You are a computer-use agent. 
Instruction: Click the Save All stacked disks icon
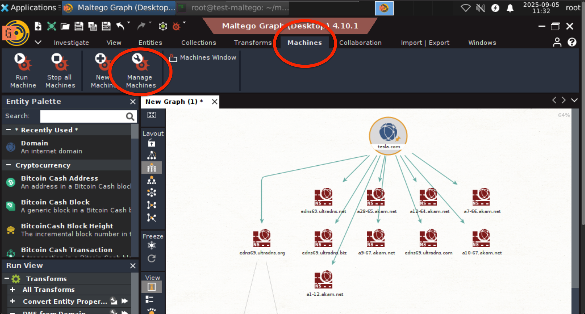[92, 26]
